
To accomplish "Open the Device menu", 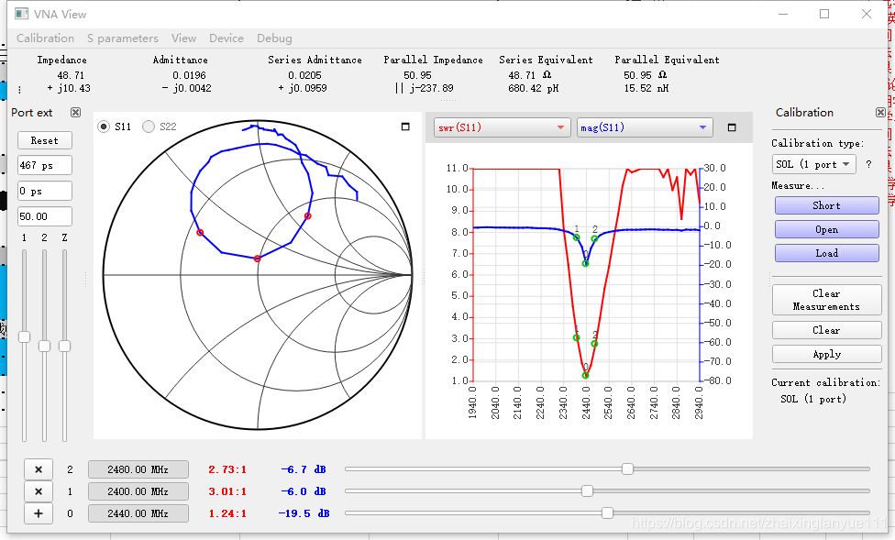I will [226, 39].
